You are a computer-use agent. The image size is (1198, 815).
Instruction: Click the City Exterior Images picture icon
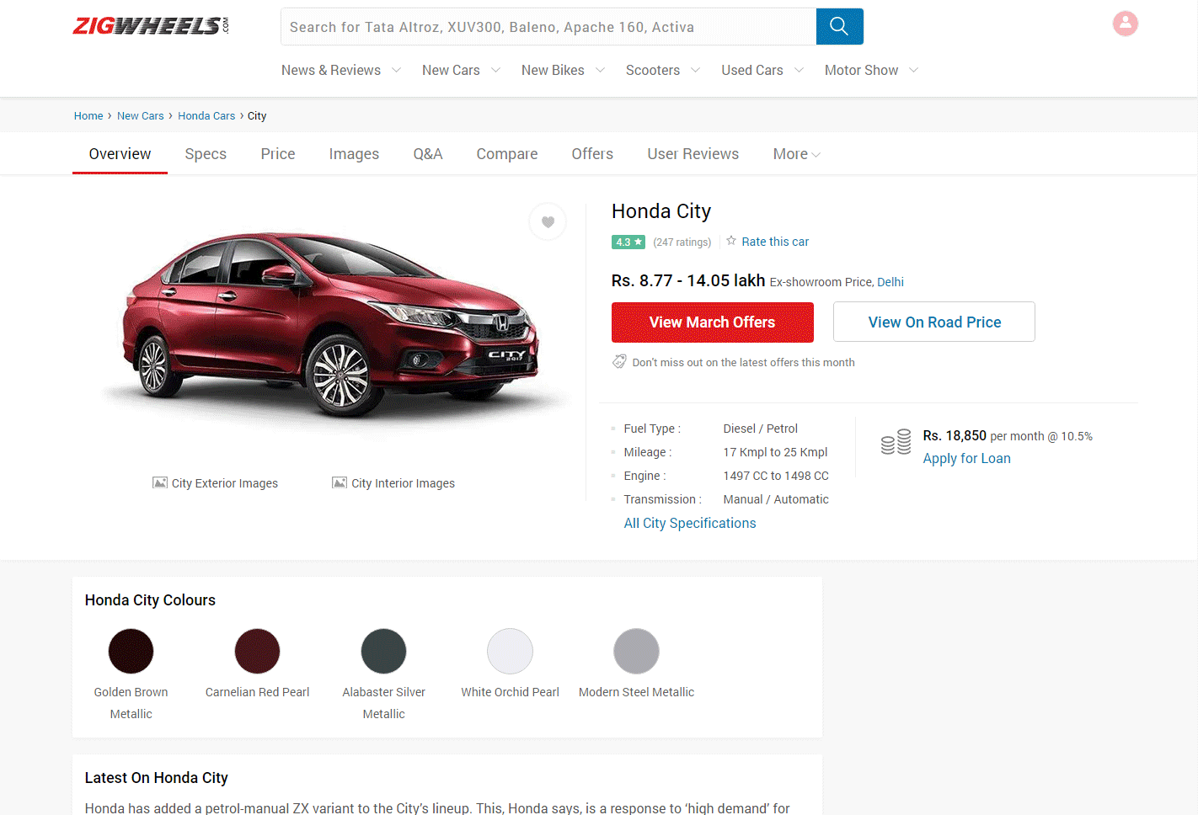159,482
